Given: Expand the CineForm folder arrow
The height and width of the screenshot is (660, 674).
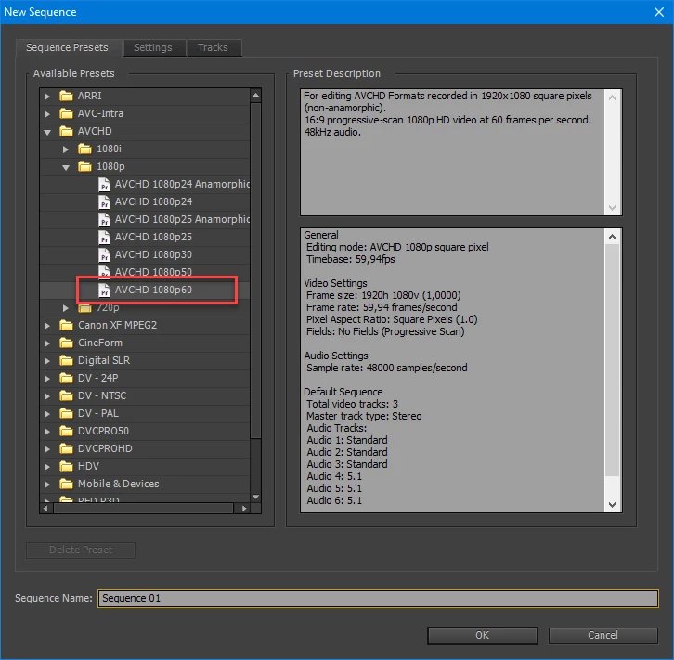Looking at the screenshot, I should coord(47,343).
